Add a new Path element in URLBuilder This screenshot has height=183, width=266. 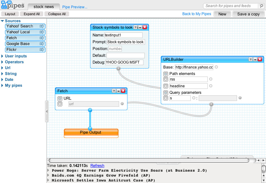tap(166, 74)
